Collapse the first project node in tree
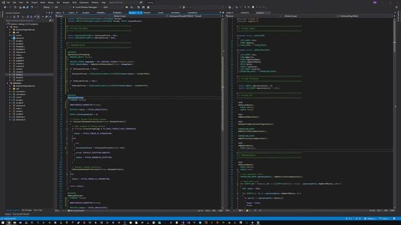 coord(8,27)
